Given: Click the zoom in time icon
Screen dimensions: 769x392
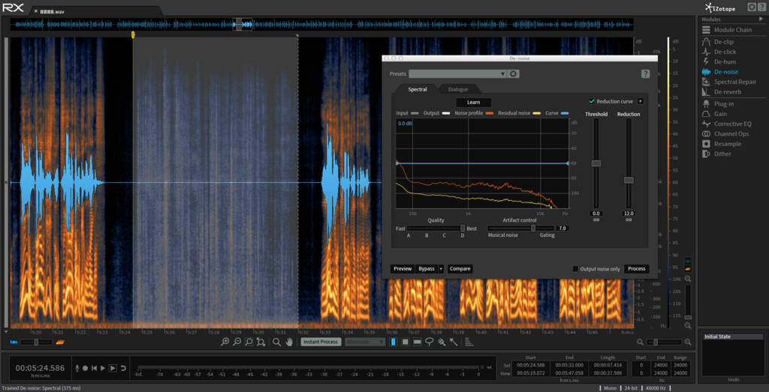Looking at the screenshot, I should click(x=225, y=342).
